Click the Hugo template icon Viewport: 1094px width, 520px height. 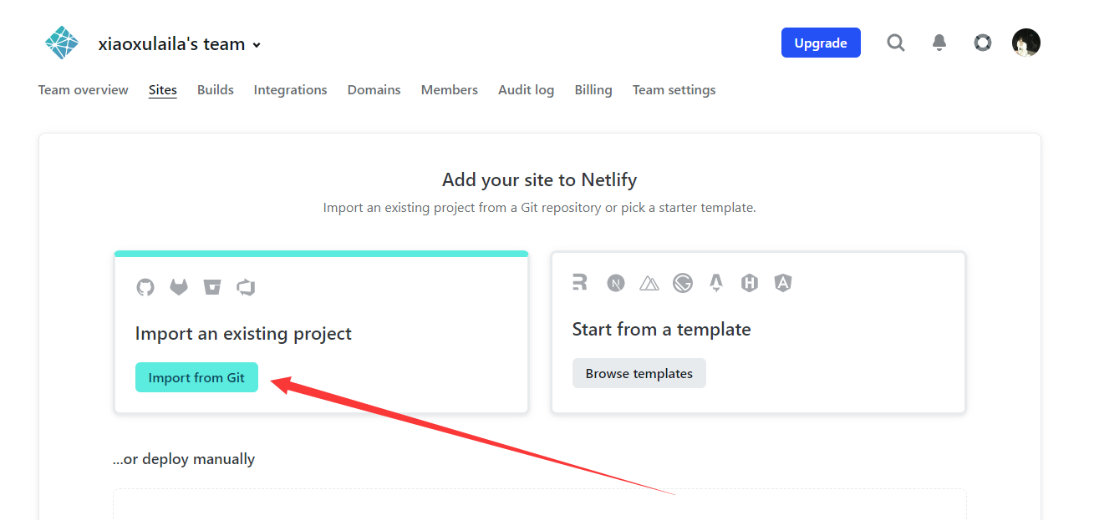tap(750, 283)
